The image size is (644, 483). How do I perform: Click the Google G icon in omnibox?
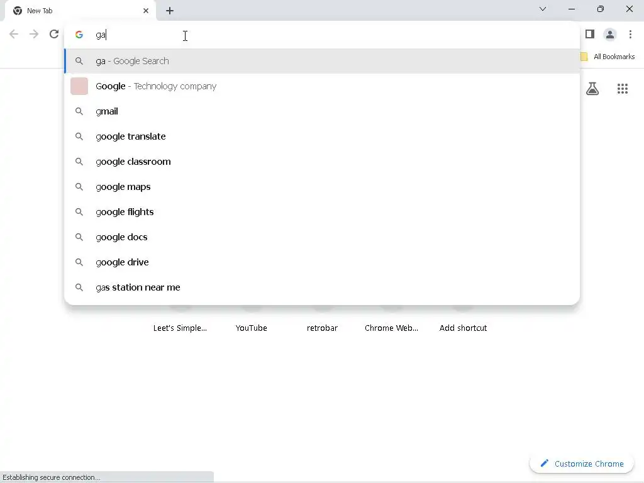[x=79, y=35]
